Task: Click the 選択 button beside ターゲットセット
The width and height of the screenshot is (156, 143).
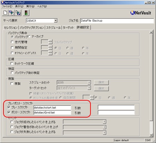Action: (x=101, y=89)
